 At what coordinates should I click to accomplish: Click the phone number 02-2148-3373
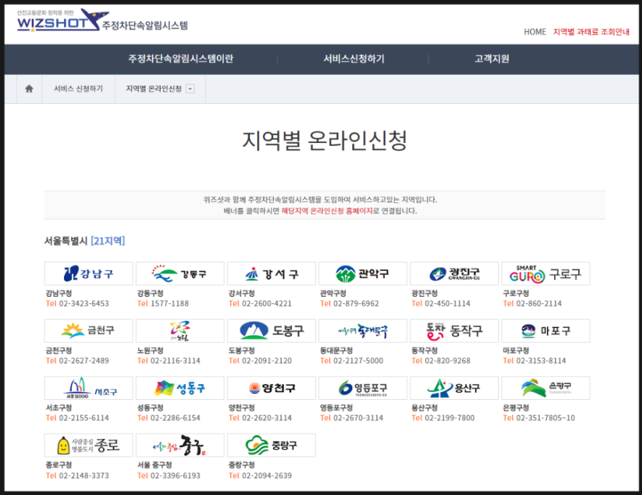point(84,476)
